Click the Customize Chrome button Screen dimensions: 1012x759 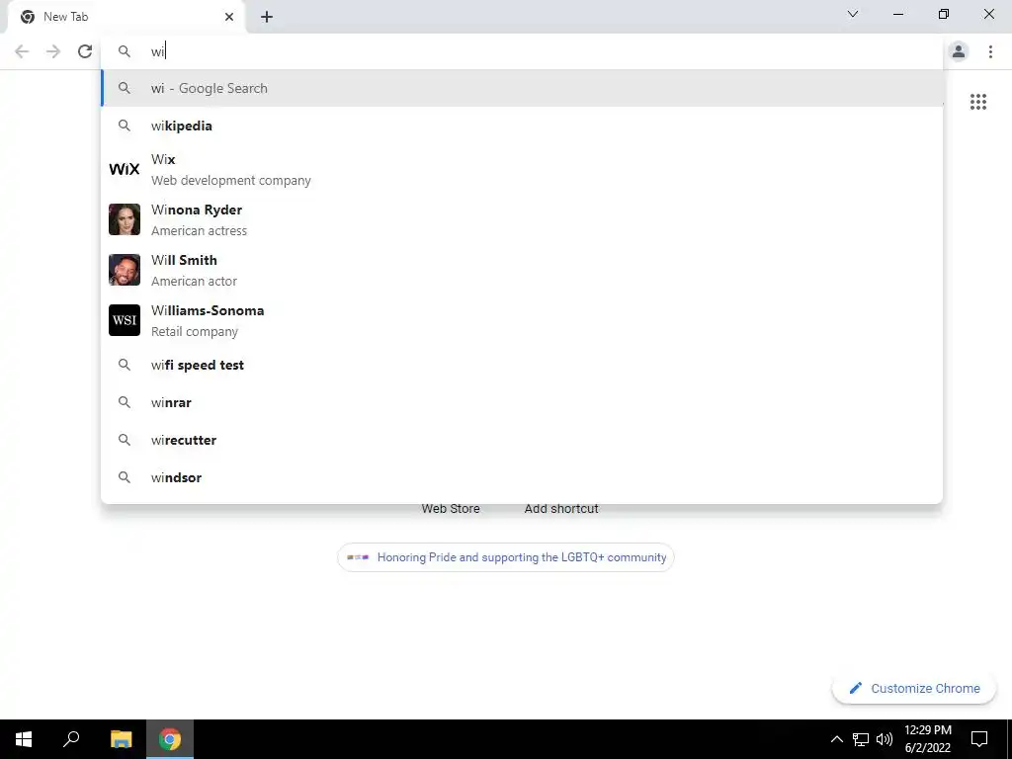click(914, 688)
